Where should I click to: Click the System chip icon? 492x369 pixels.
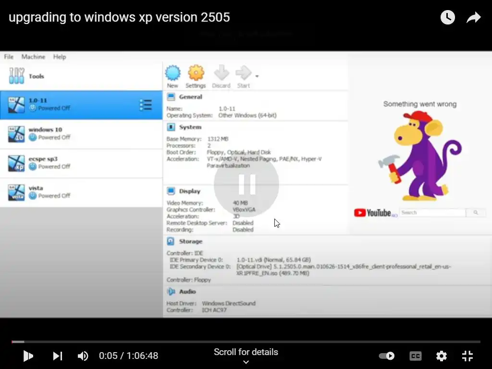[171, 127]
